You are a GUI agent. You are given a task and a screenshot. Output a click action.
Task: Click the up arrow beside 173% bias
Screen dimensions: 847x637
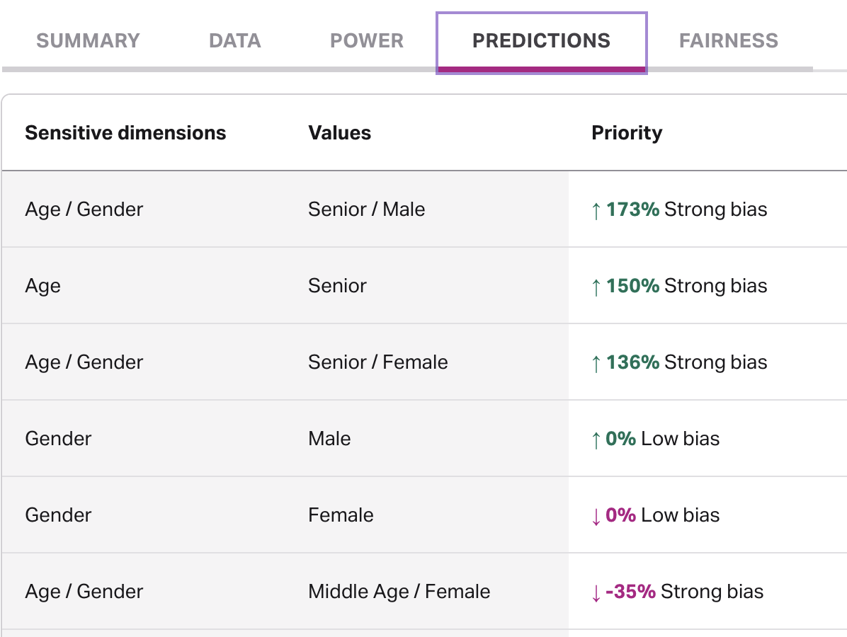[596, 210]
